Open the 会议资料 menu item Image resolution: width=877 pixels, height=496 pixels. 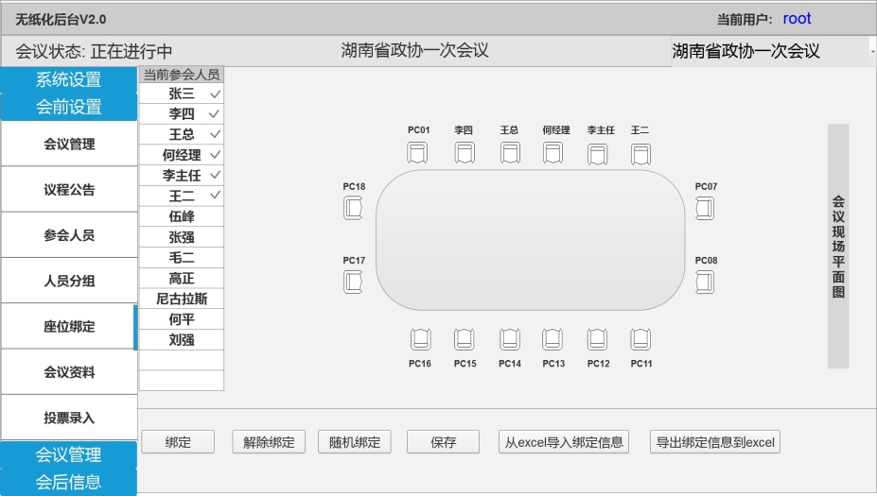[x=69, y=372]
